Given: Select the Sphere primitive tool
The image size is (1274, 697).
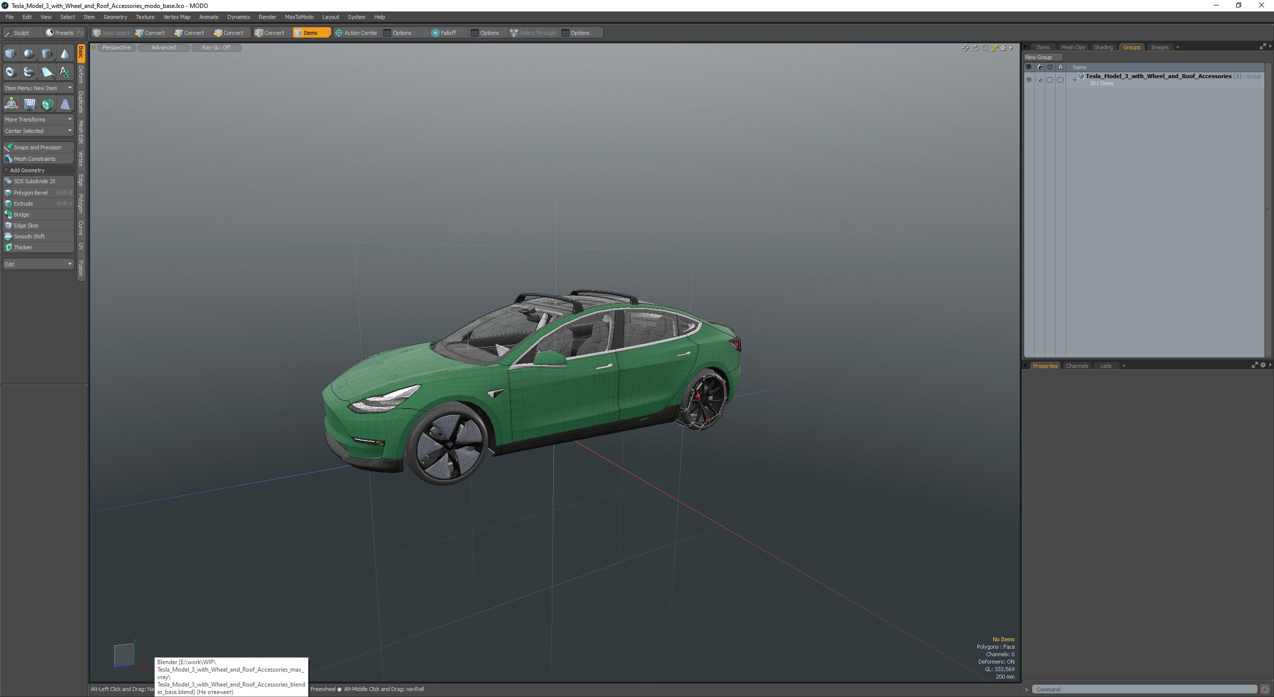Looking at the screenshot, I should (29, 54).
